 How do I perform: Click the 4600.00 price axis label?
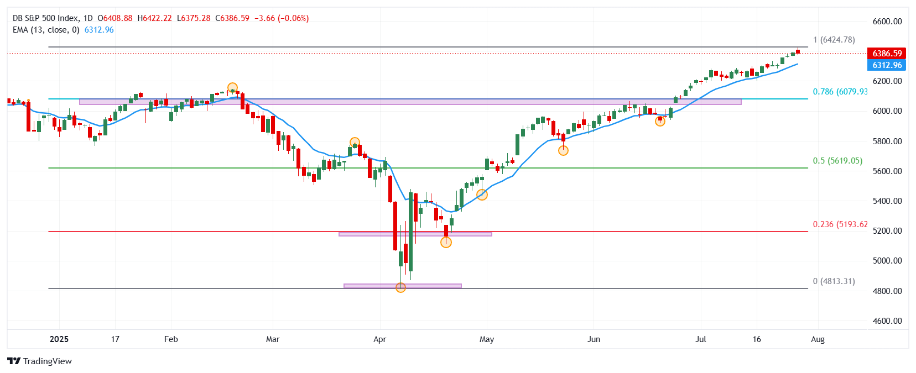[887, 321]
